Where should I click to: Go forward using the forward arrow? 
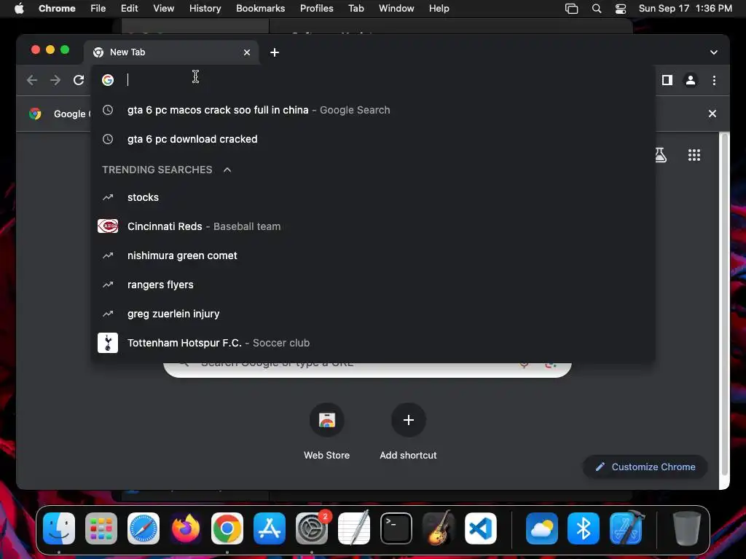[55, 80]
